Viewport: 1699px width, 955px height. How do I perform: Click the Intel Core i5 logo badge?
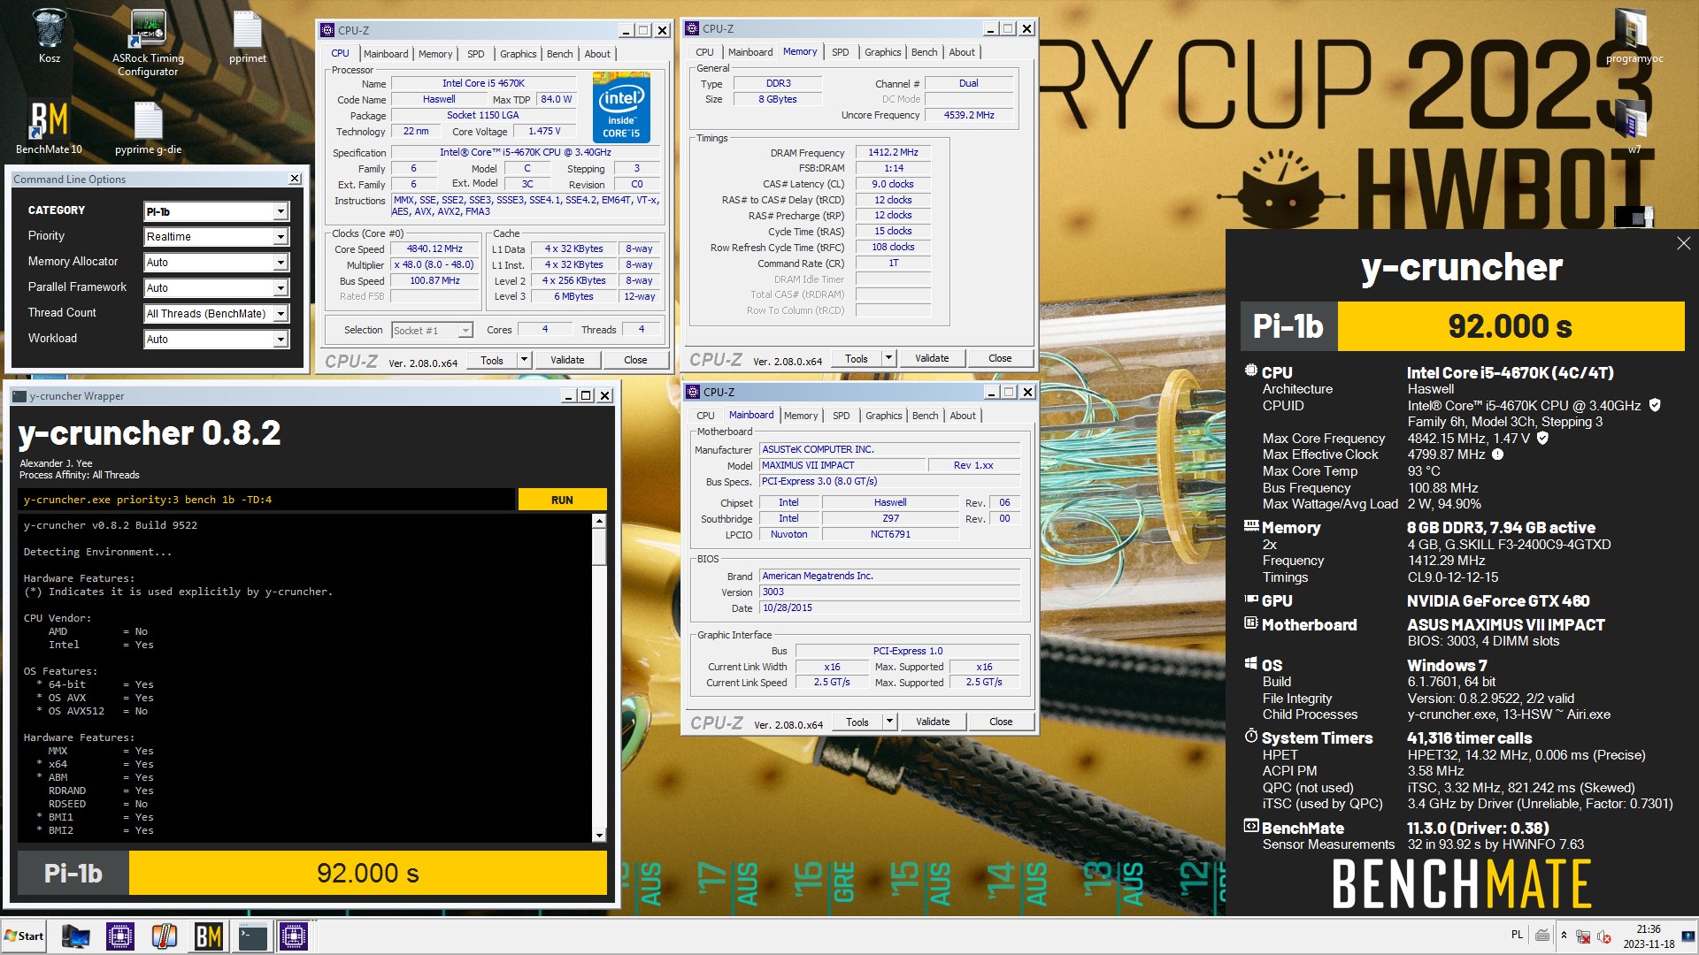point(621,108)
